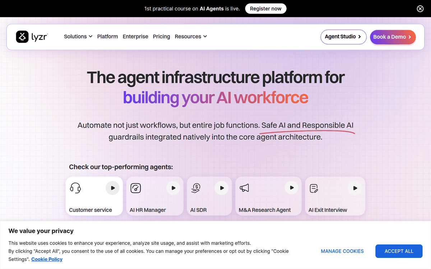The width and height of the screenshot is (431, 269).
Task: Play the AI HR Manager demo
Action: point(173,188)
